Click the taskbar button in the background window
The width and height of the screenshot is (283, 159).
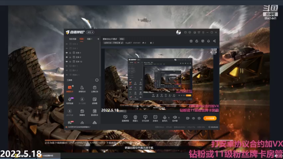[x=48, y=155]
